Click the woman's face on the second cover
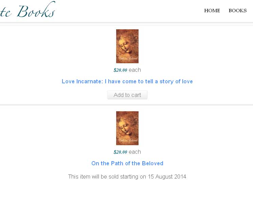The height and width of the screenshot is (202, 253). pos(125,128)
